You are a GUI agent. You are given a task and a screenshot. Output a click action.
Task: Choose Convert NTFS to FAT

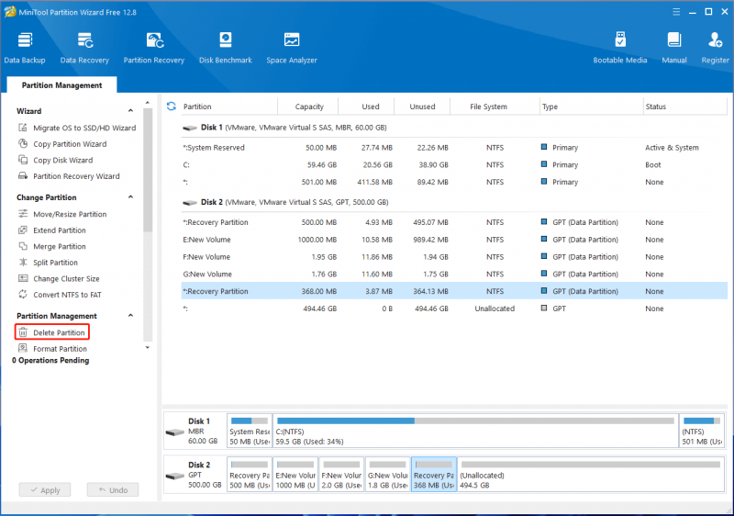point(60,295)
